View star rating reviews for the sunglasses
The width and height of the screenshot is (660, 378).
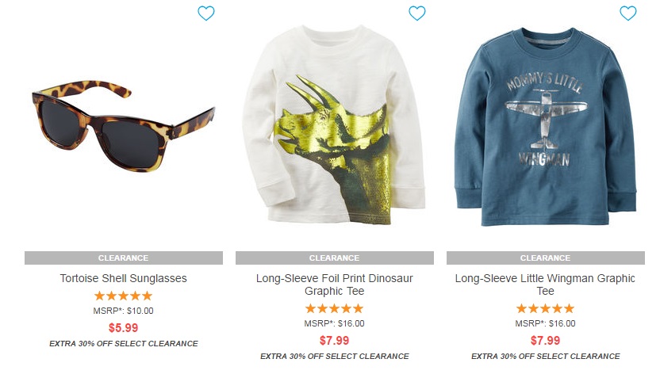123,296
